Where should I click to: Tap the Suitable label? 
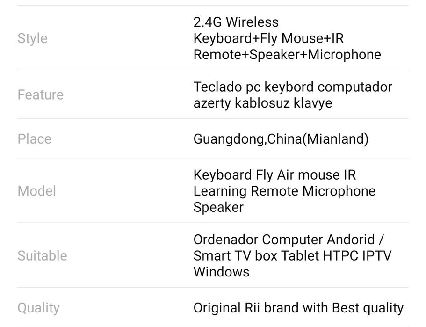42,255
